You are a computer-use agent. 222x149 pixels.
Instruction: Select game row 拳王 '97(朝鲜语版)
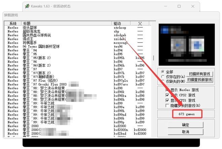click(77, 77)
